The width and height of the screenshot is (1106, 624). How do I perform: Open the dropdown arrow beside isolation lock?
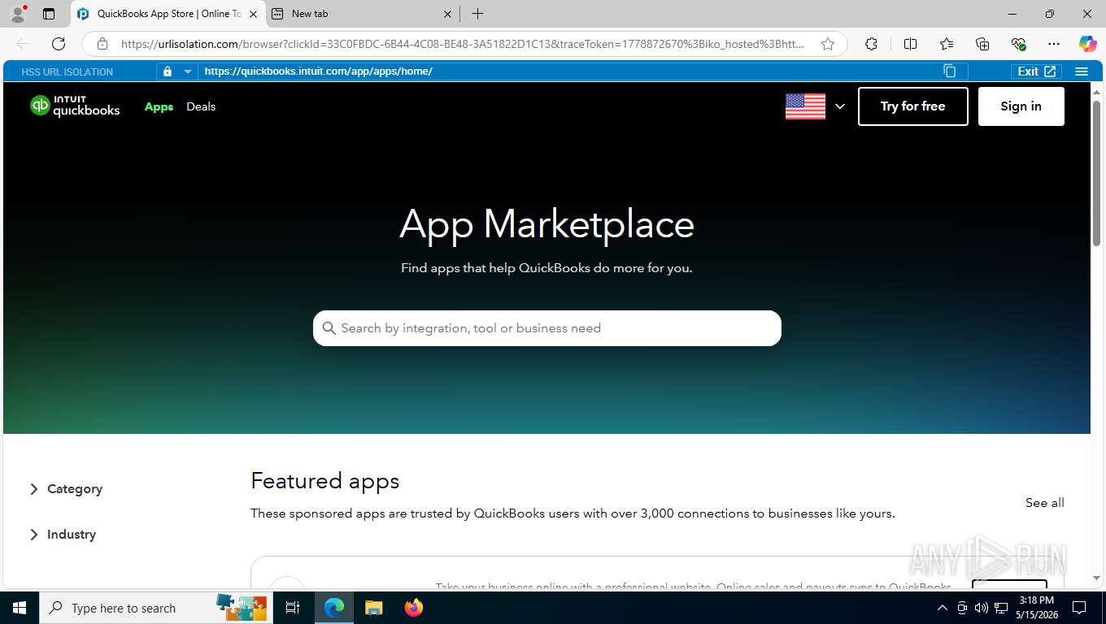188,71
